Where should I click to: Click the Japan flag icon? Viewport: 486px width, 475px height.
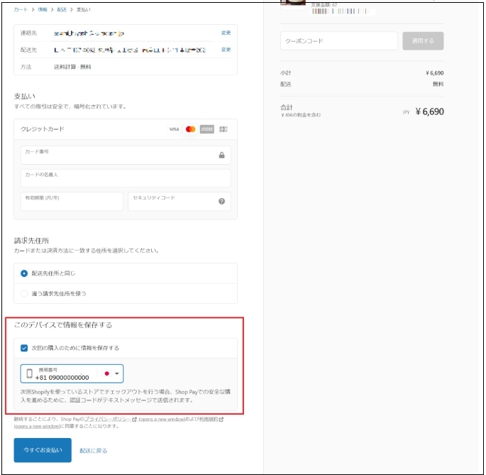coord(106,373)
